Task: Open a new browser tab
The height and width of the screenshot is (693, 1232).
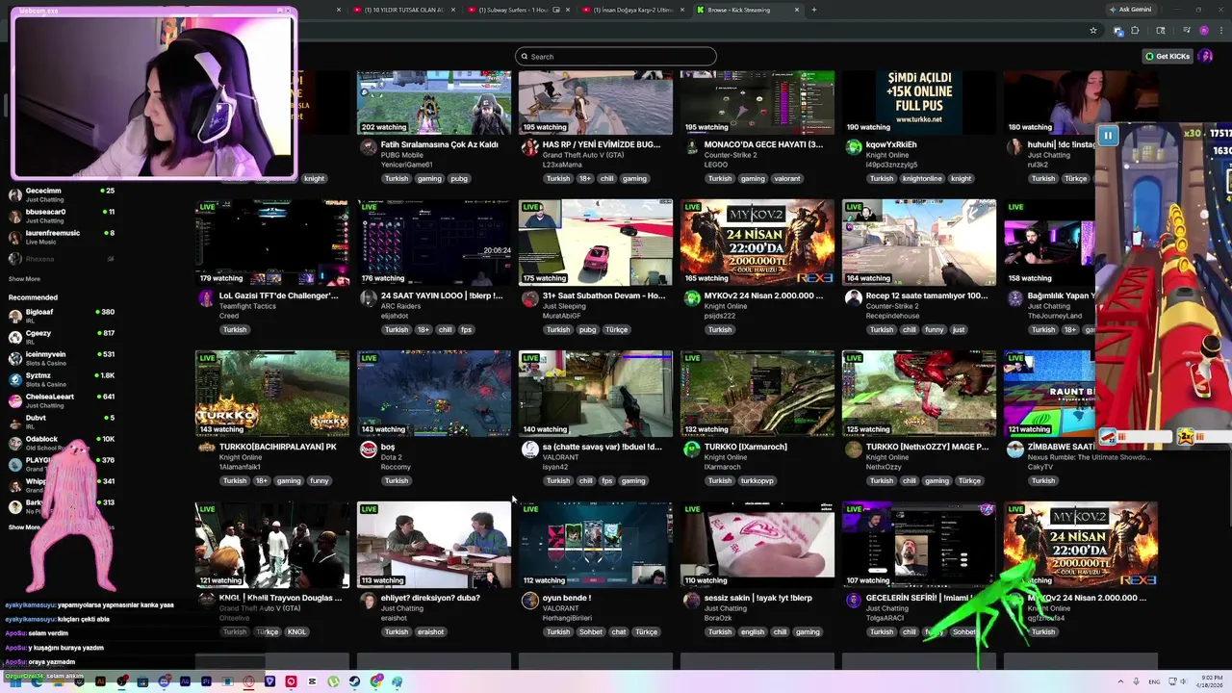Action: 813,10
